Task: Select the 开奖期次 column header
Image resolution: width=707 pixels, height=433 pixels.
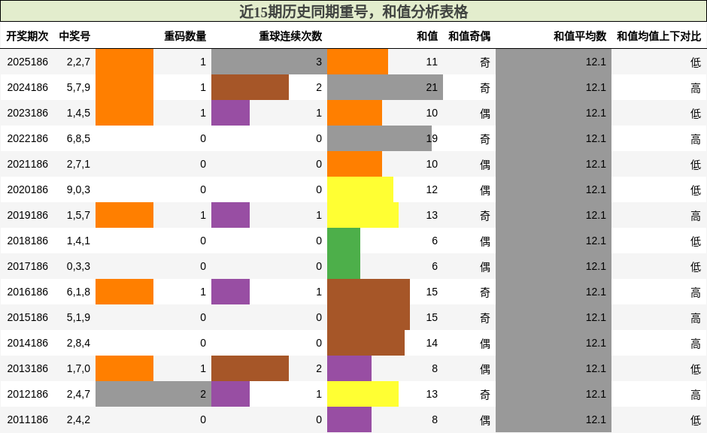Action: click(28, 36)
